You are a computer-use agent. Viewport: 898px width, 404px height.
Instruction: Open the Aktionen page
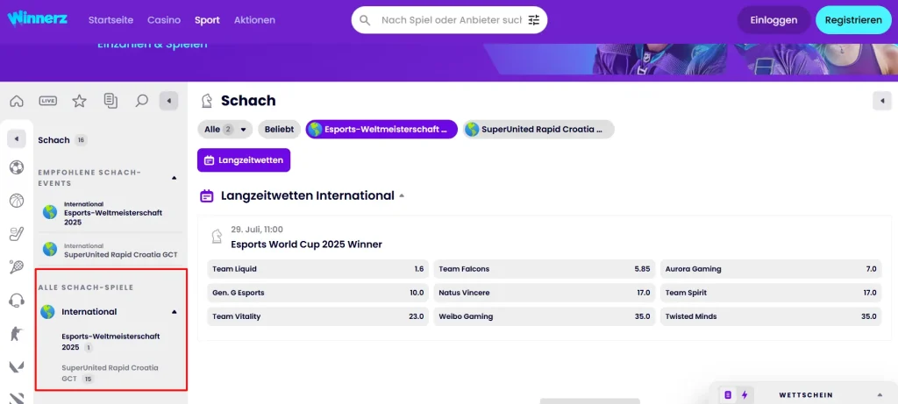tap(254, 20)
